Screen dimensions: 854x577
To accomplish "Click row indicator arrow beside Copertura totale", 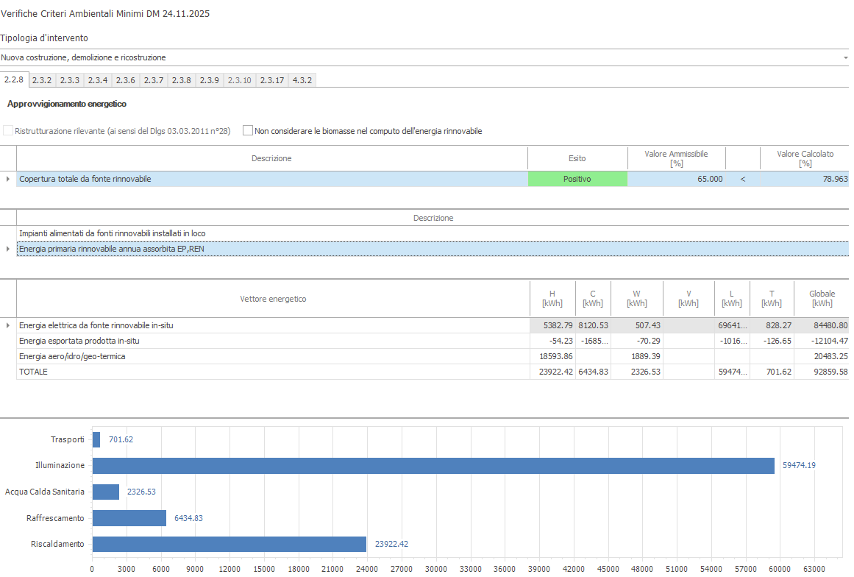I will [x=8, y=179].
